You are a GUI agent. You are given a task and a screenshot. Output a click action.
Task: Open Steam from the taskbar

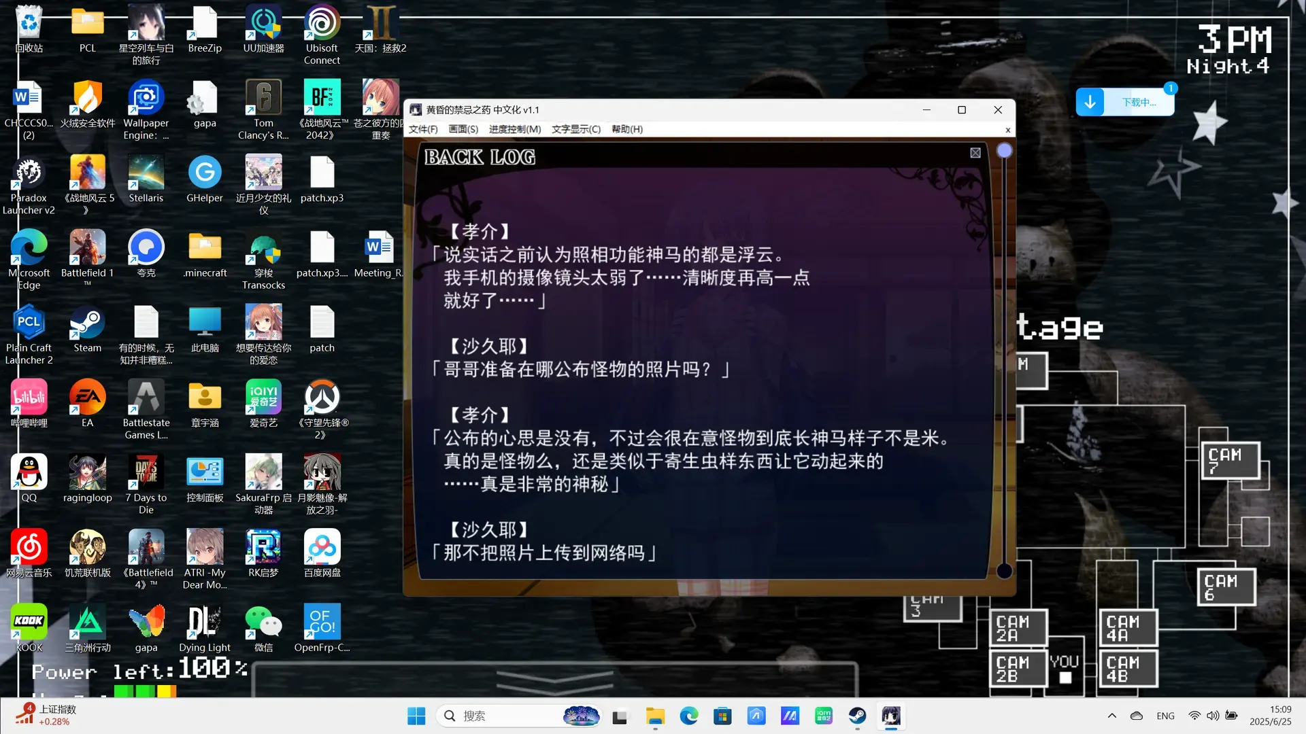click(x=857, y=716)
